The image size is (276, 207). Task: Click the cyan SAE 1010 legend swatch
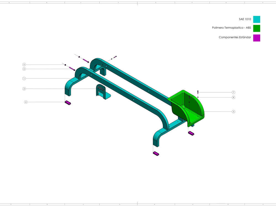(256, 19)
